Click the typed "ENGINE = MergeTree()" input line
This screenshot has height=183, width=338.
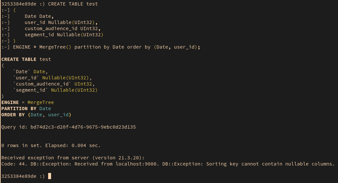[x=101, y=47]
